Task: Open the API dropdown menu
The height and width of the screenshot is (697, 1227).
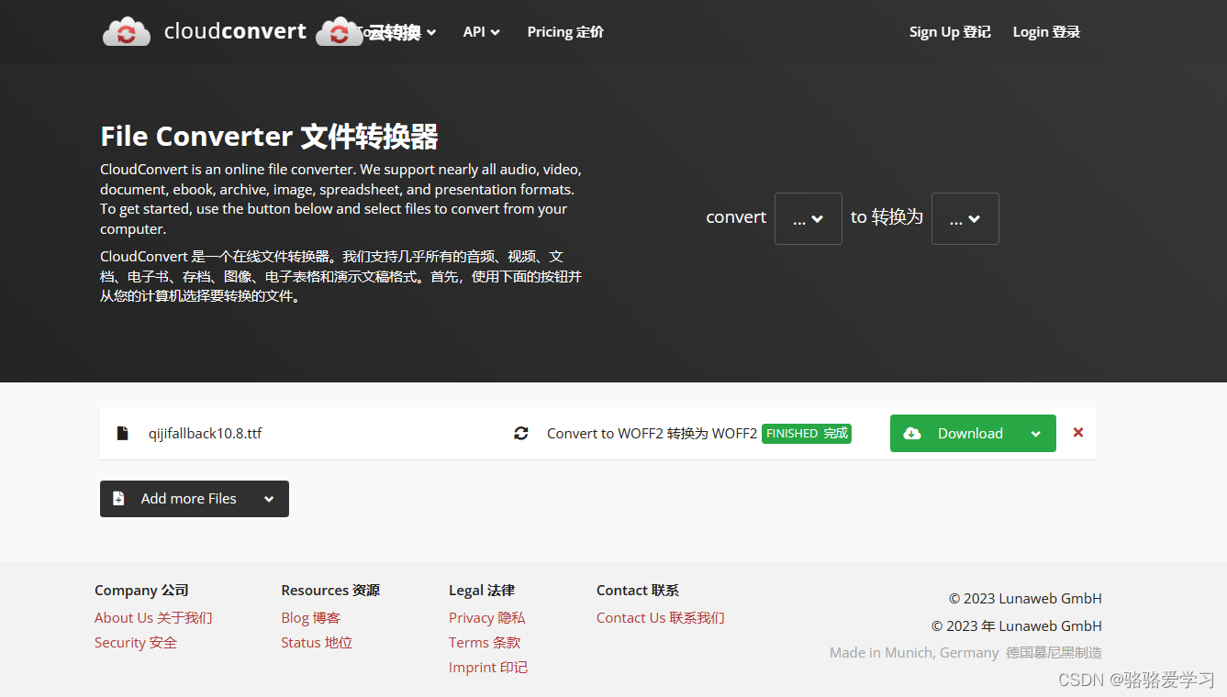Action: pyautogui.click(x=482, y=32)
